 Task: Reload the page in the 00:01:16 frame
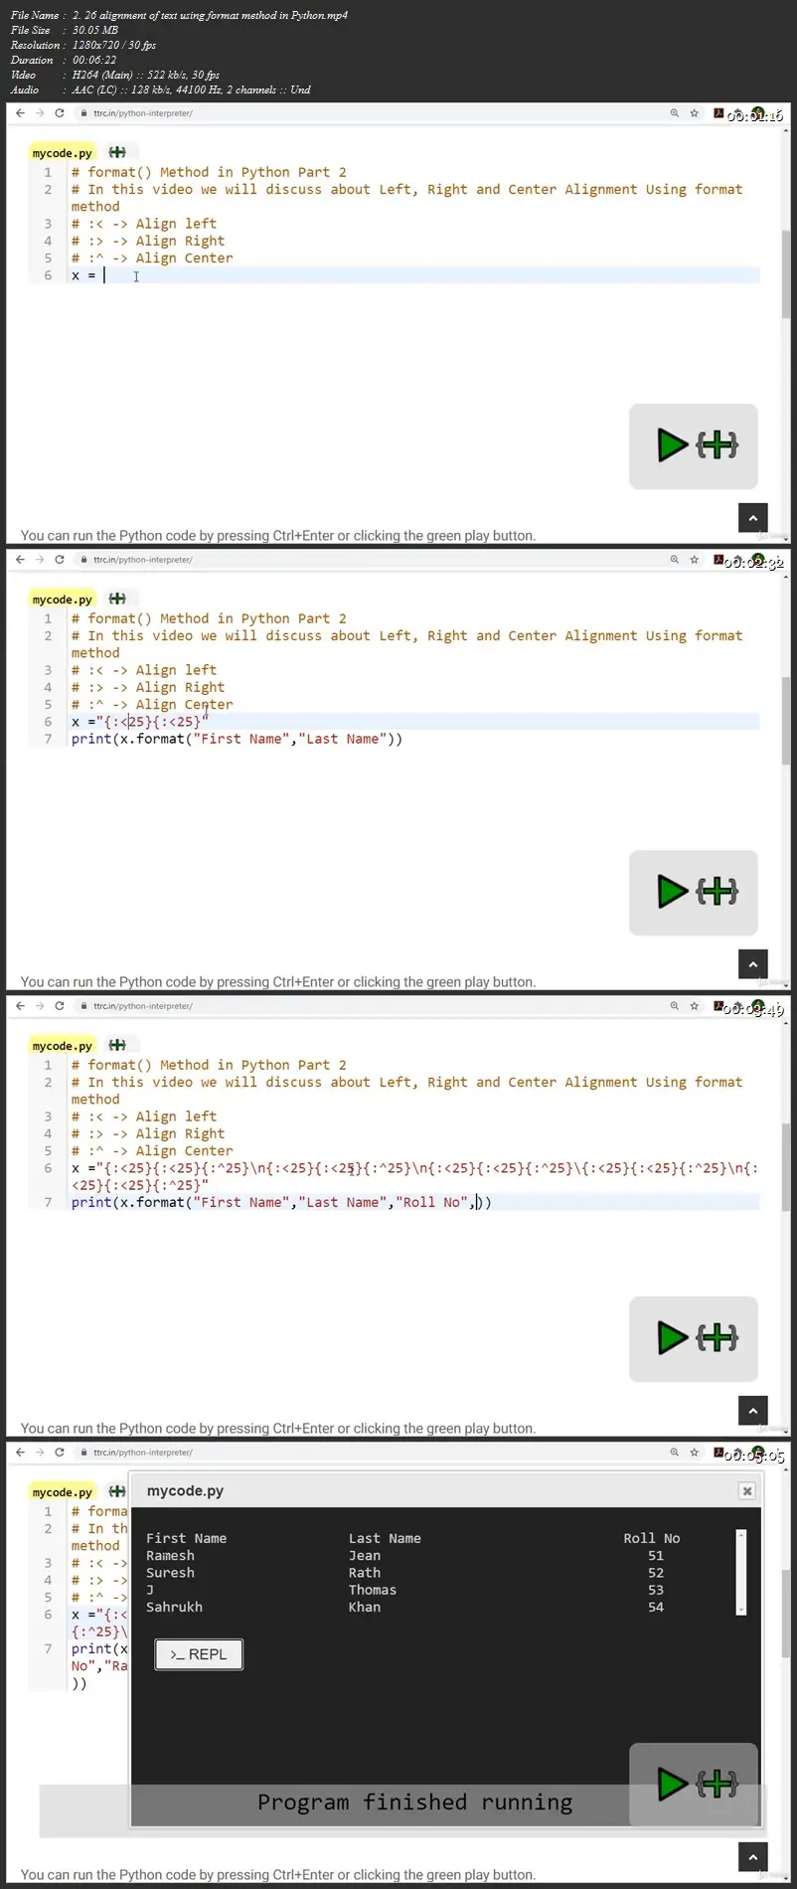pyautogui.click(x=60, y=113)
